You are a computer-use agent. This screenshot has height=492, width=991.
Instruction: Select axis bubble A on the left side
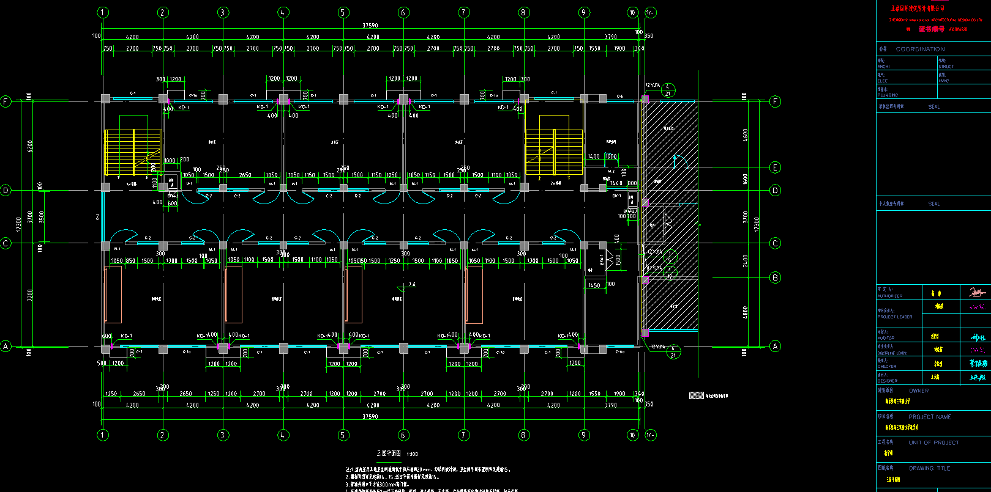[6, 347]
